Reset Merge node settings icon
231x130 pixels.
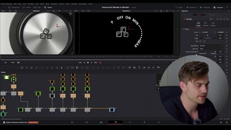point(228,19)
